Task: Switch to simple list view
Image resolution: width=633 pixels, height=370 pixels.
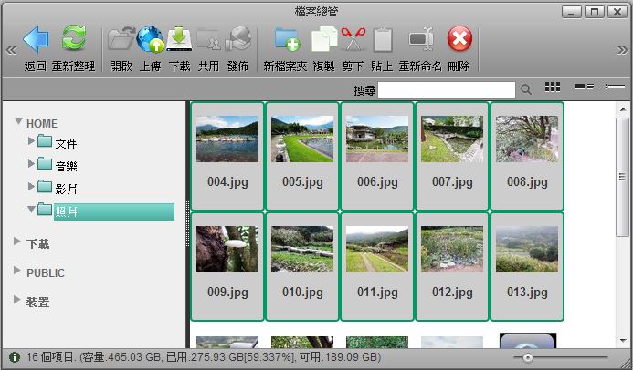Action: pos(615,87)
